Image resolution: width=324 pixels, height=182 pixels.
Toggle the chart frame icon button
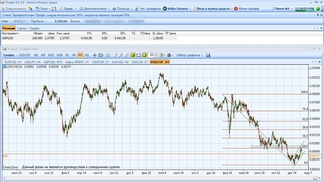tap(139, 55)
